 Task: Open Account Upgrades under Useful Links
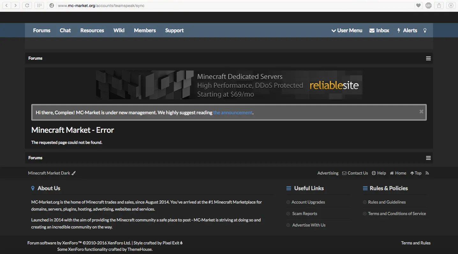point(308,202)
